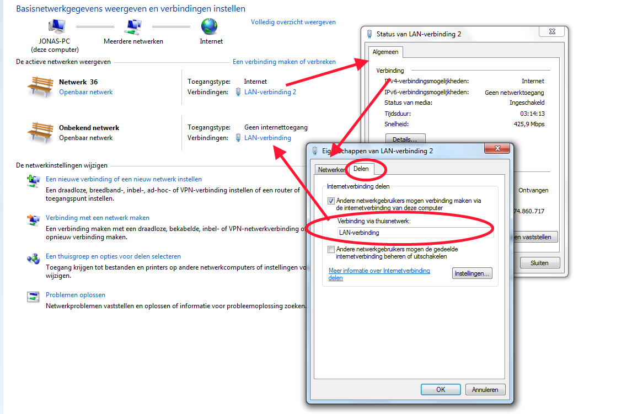643x414 pixels.
Task: Click the Netwerk 36 network name
Action: [78, 82]
